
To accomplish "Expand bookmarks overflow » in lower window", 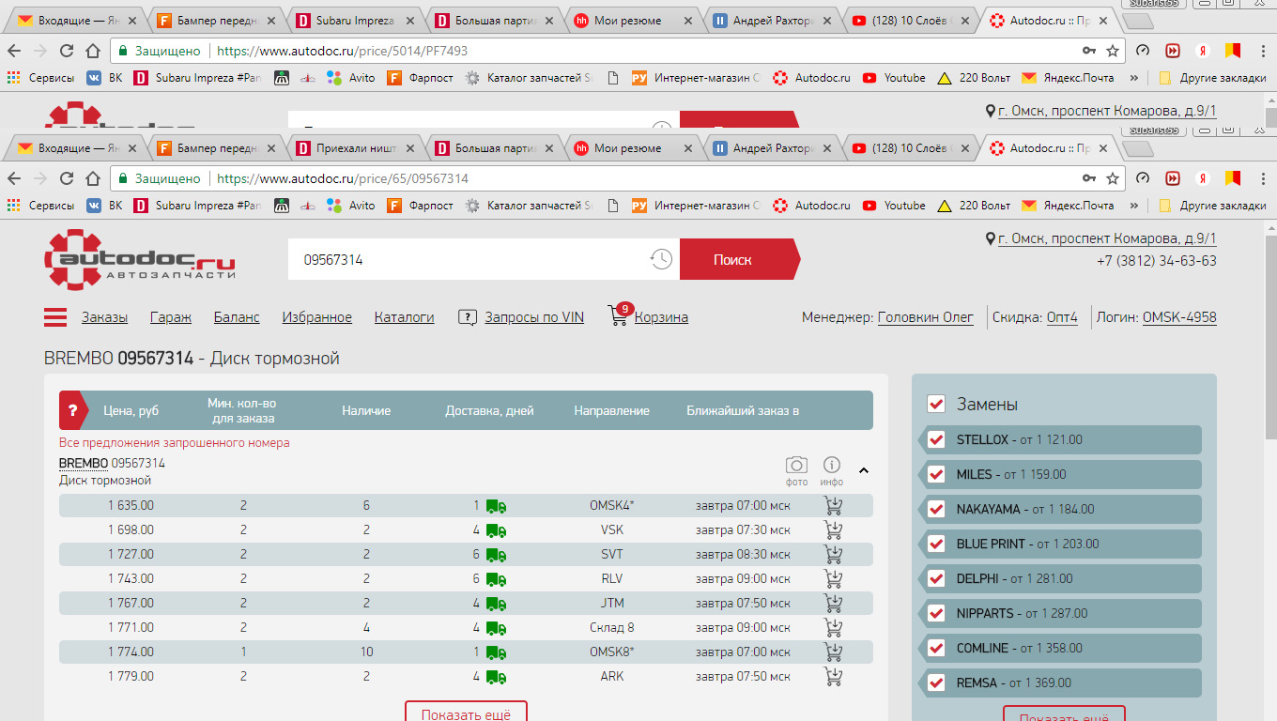I will click(x=1134, y=206).
